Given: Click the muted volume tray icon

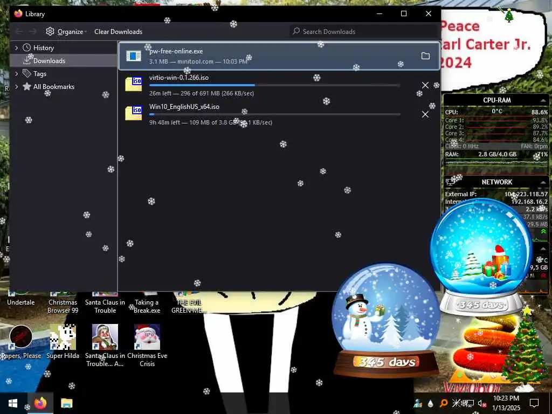Looking at the screenshot, I should pyautogui.click(x=482, y=403).
